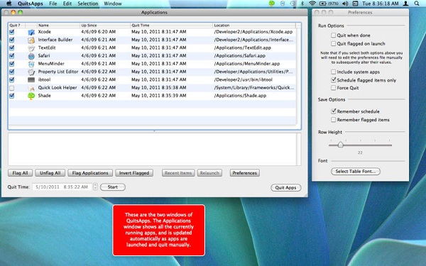Check the Quick Look Helper quit checkbox

pyautogui.click(x=11, y=88)
